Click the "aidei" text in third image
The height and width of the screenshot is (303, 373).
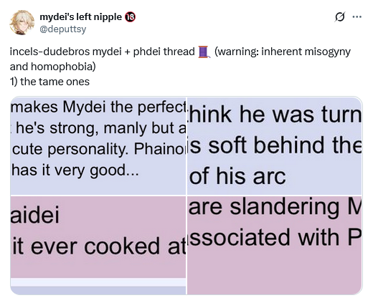click(34, 216)
